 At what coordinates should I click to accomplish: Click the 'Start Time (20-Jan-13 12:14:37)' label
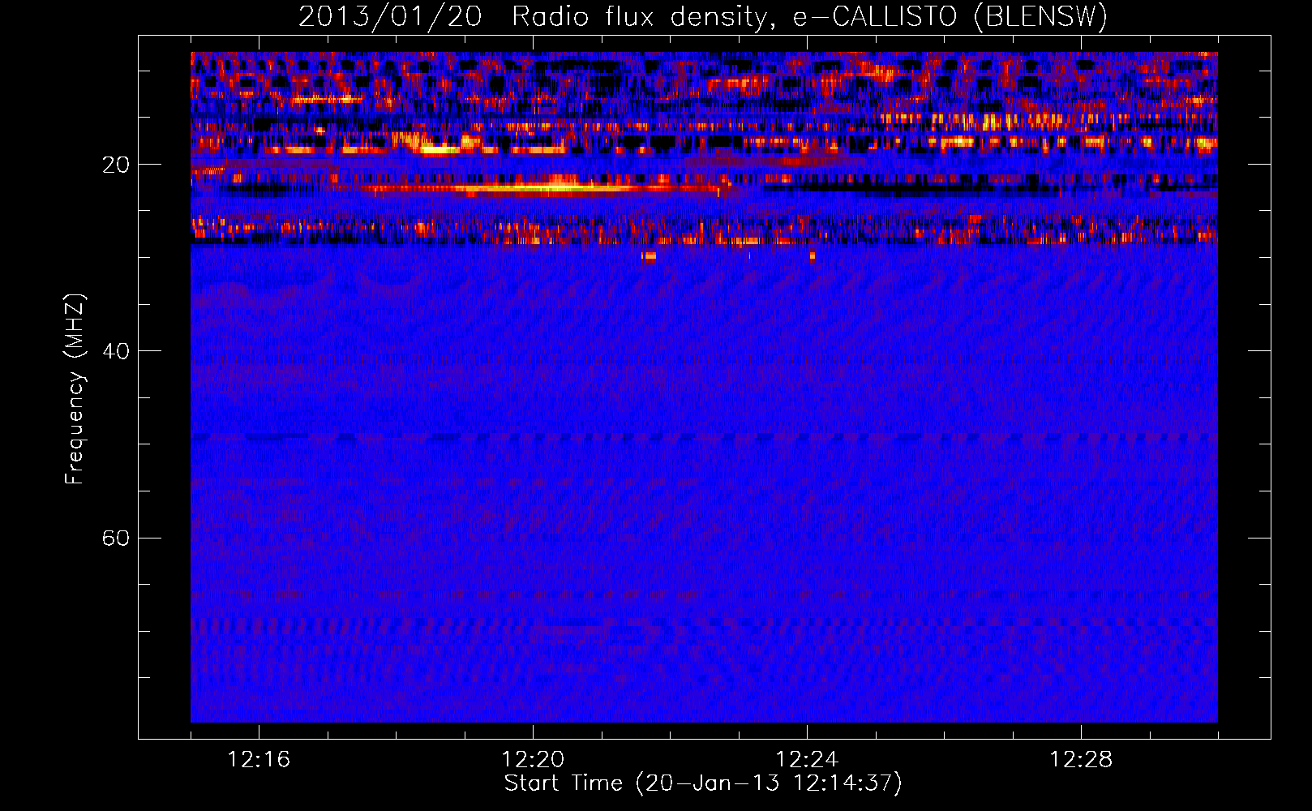click(x=703, y=783)
